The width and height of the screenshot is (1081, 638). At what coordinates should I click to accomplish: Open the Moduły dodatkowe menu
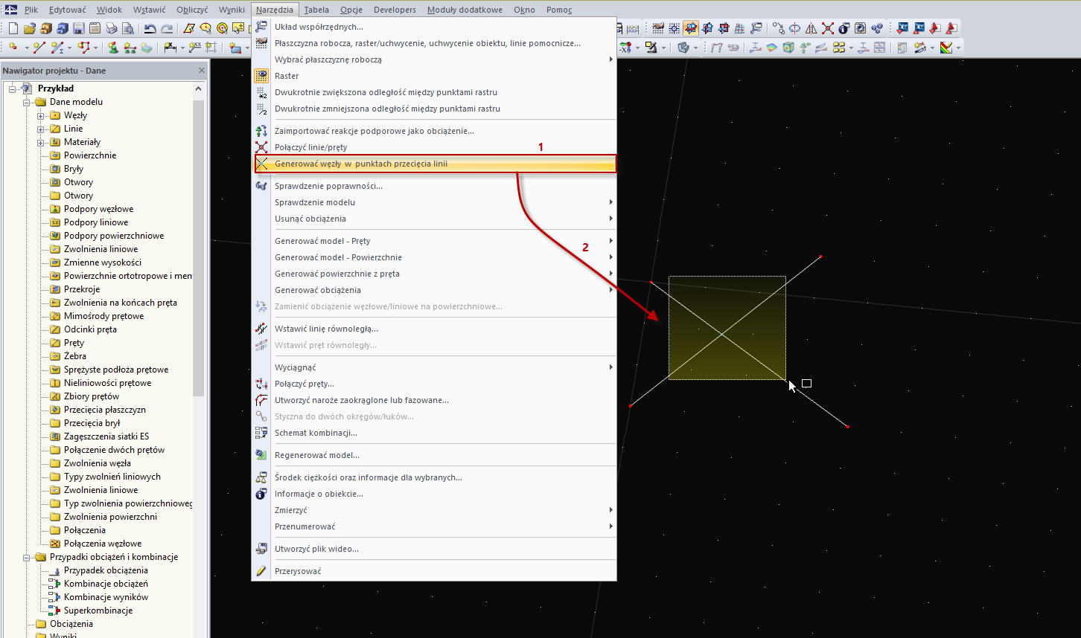click(x=465, y=10)
